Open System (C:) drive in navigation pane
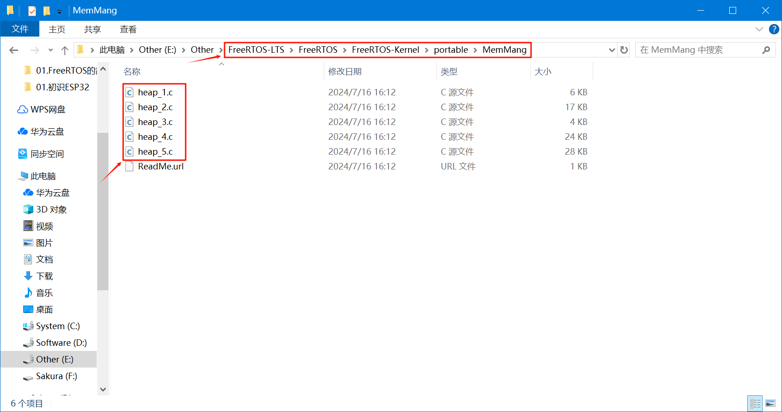The width and height of the screenshot is (782, 412). coord(51,326)
